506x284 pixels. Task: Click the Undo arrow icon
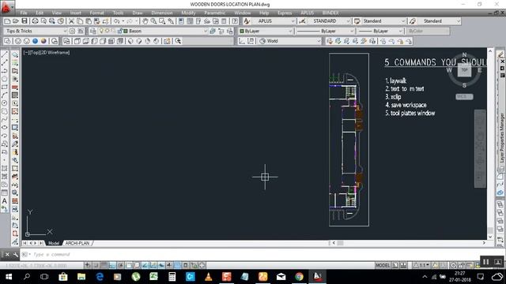116,21
